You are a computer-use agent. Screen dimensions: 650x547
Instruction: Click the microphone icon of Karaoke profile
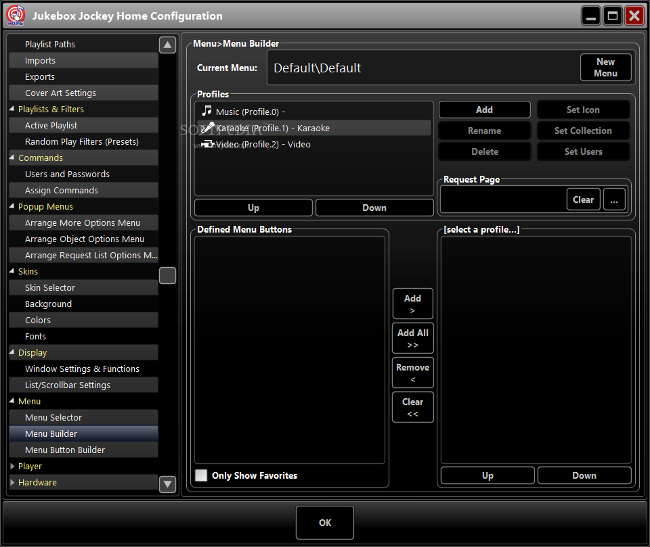tap(207, 128)
